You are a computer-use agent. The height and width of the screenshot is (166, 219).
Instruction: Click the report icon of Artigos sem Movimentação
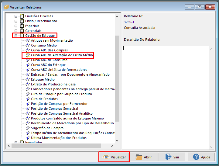(28, 40)
